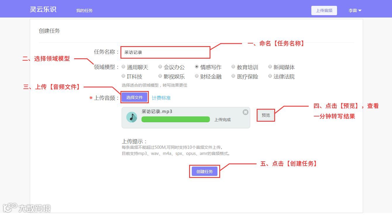Viewport: 392px width, 215px height.
Task: Select the 财经金融 radio button
Action: click(197, 76)
